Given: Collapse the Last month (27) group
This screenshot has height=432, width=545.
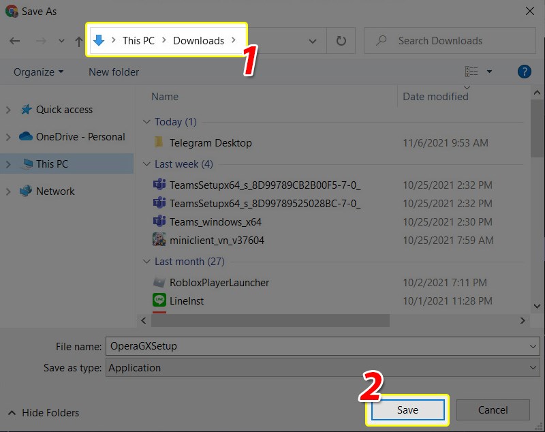Looking at the screenshot, I should [x=146, y=262].
